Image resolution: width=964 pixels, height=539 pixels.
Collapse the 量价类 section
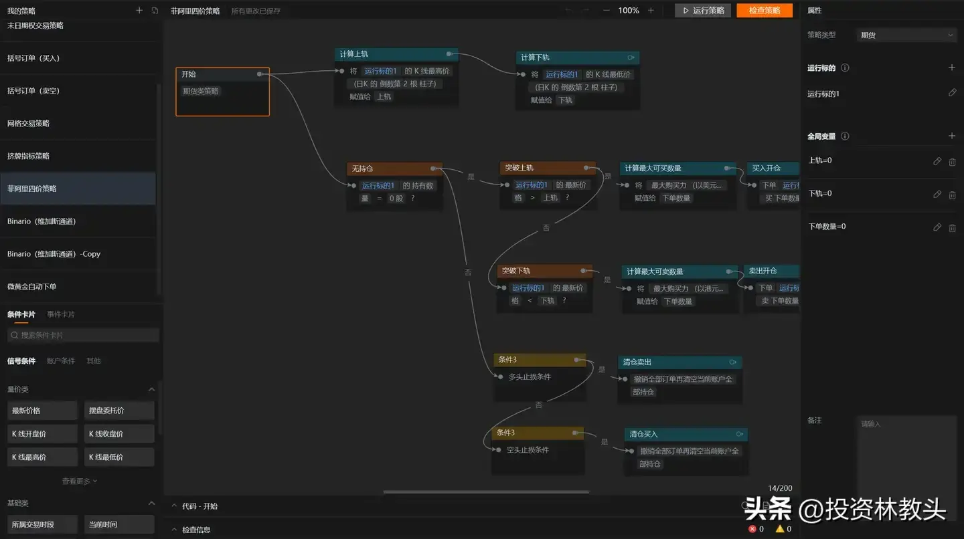151,389
